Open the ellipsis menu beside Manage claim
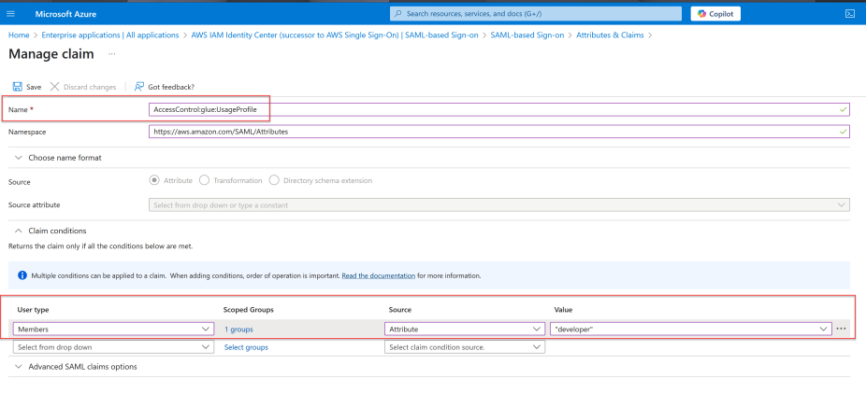Screen dimensions: 866x407 pyautogui.click(x=112, y=54)
